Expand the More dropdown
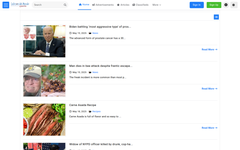Viewport: 240px width, 150px height. point(156,5)
